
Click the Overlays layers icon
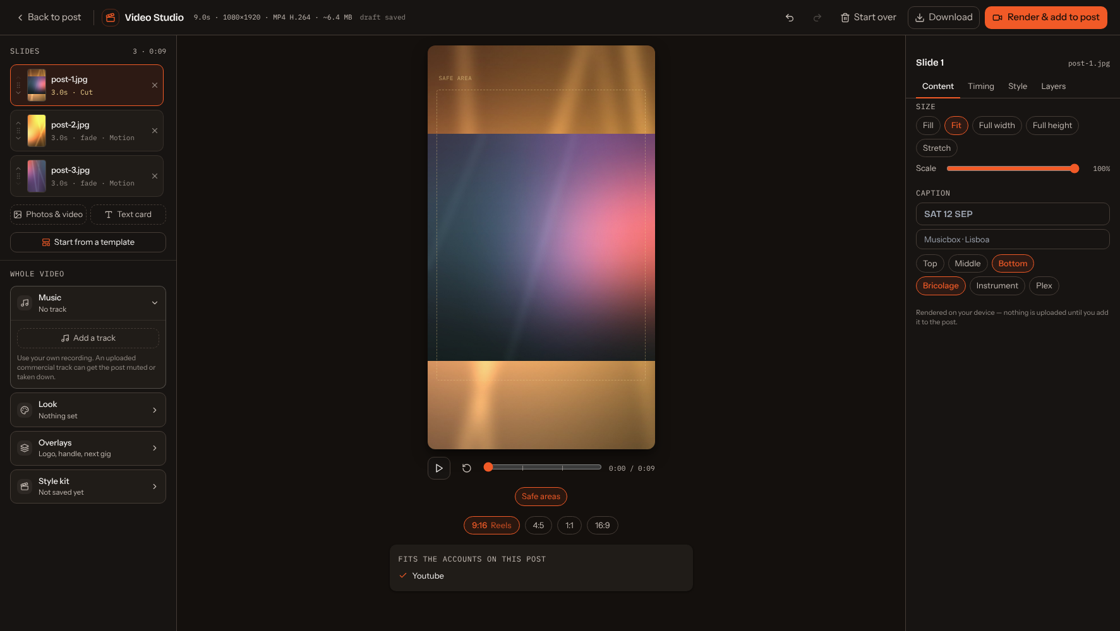point(25,448)
